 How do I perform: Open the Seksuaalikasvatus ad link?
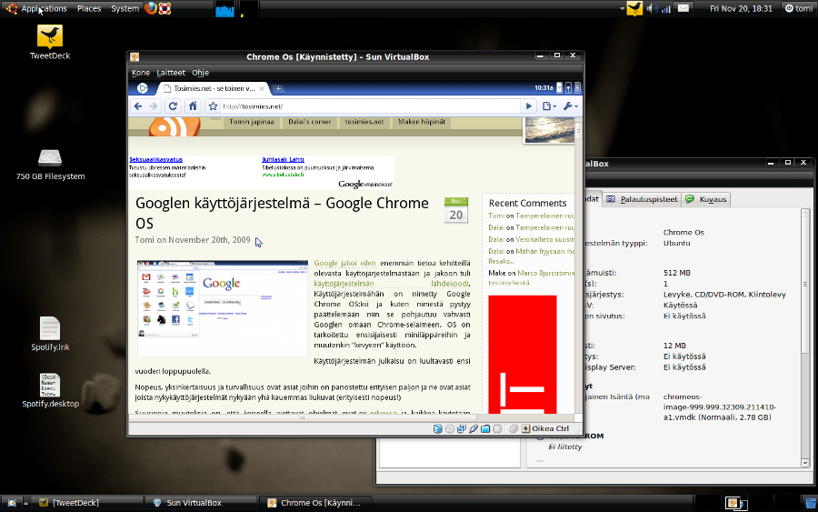156,160
